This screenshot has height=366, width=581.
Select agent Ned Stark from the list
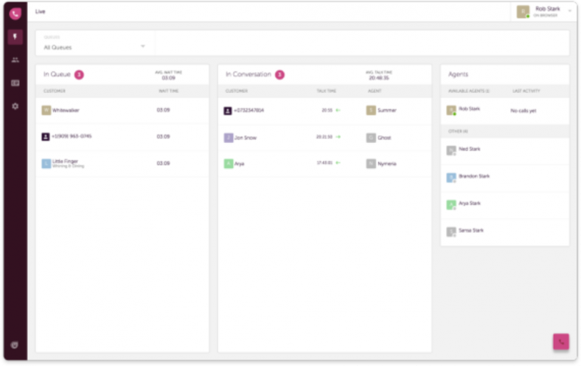tap(469, 150)
